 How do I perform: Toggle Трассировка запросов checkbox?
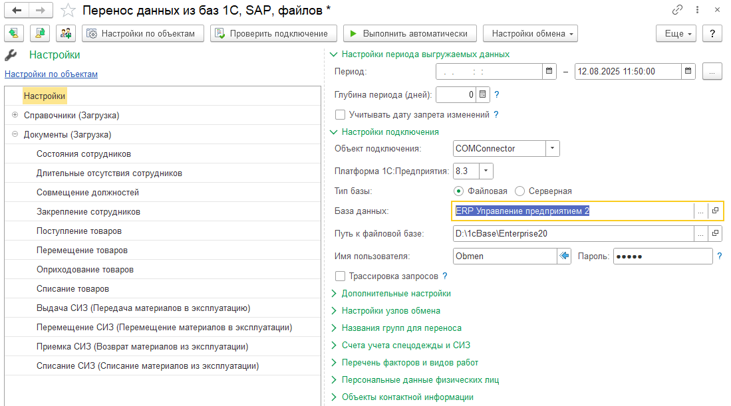point(341,276)
